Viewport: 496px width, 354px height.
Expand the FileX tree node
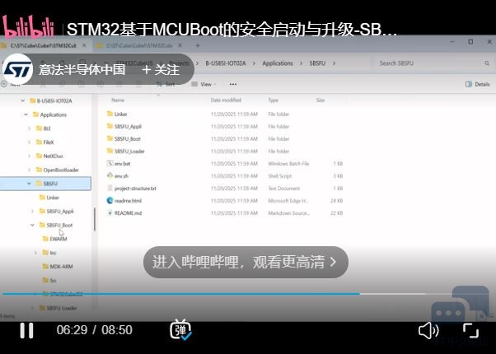(x=29, y=142)
